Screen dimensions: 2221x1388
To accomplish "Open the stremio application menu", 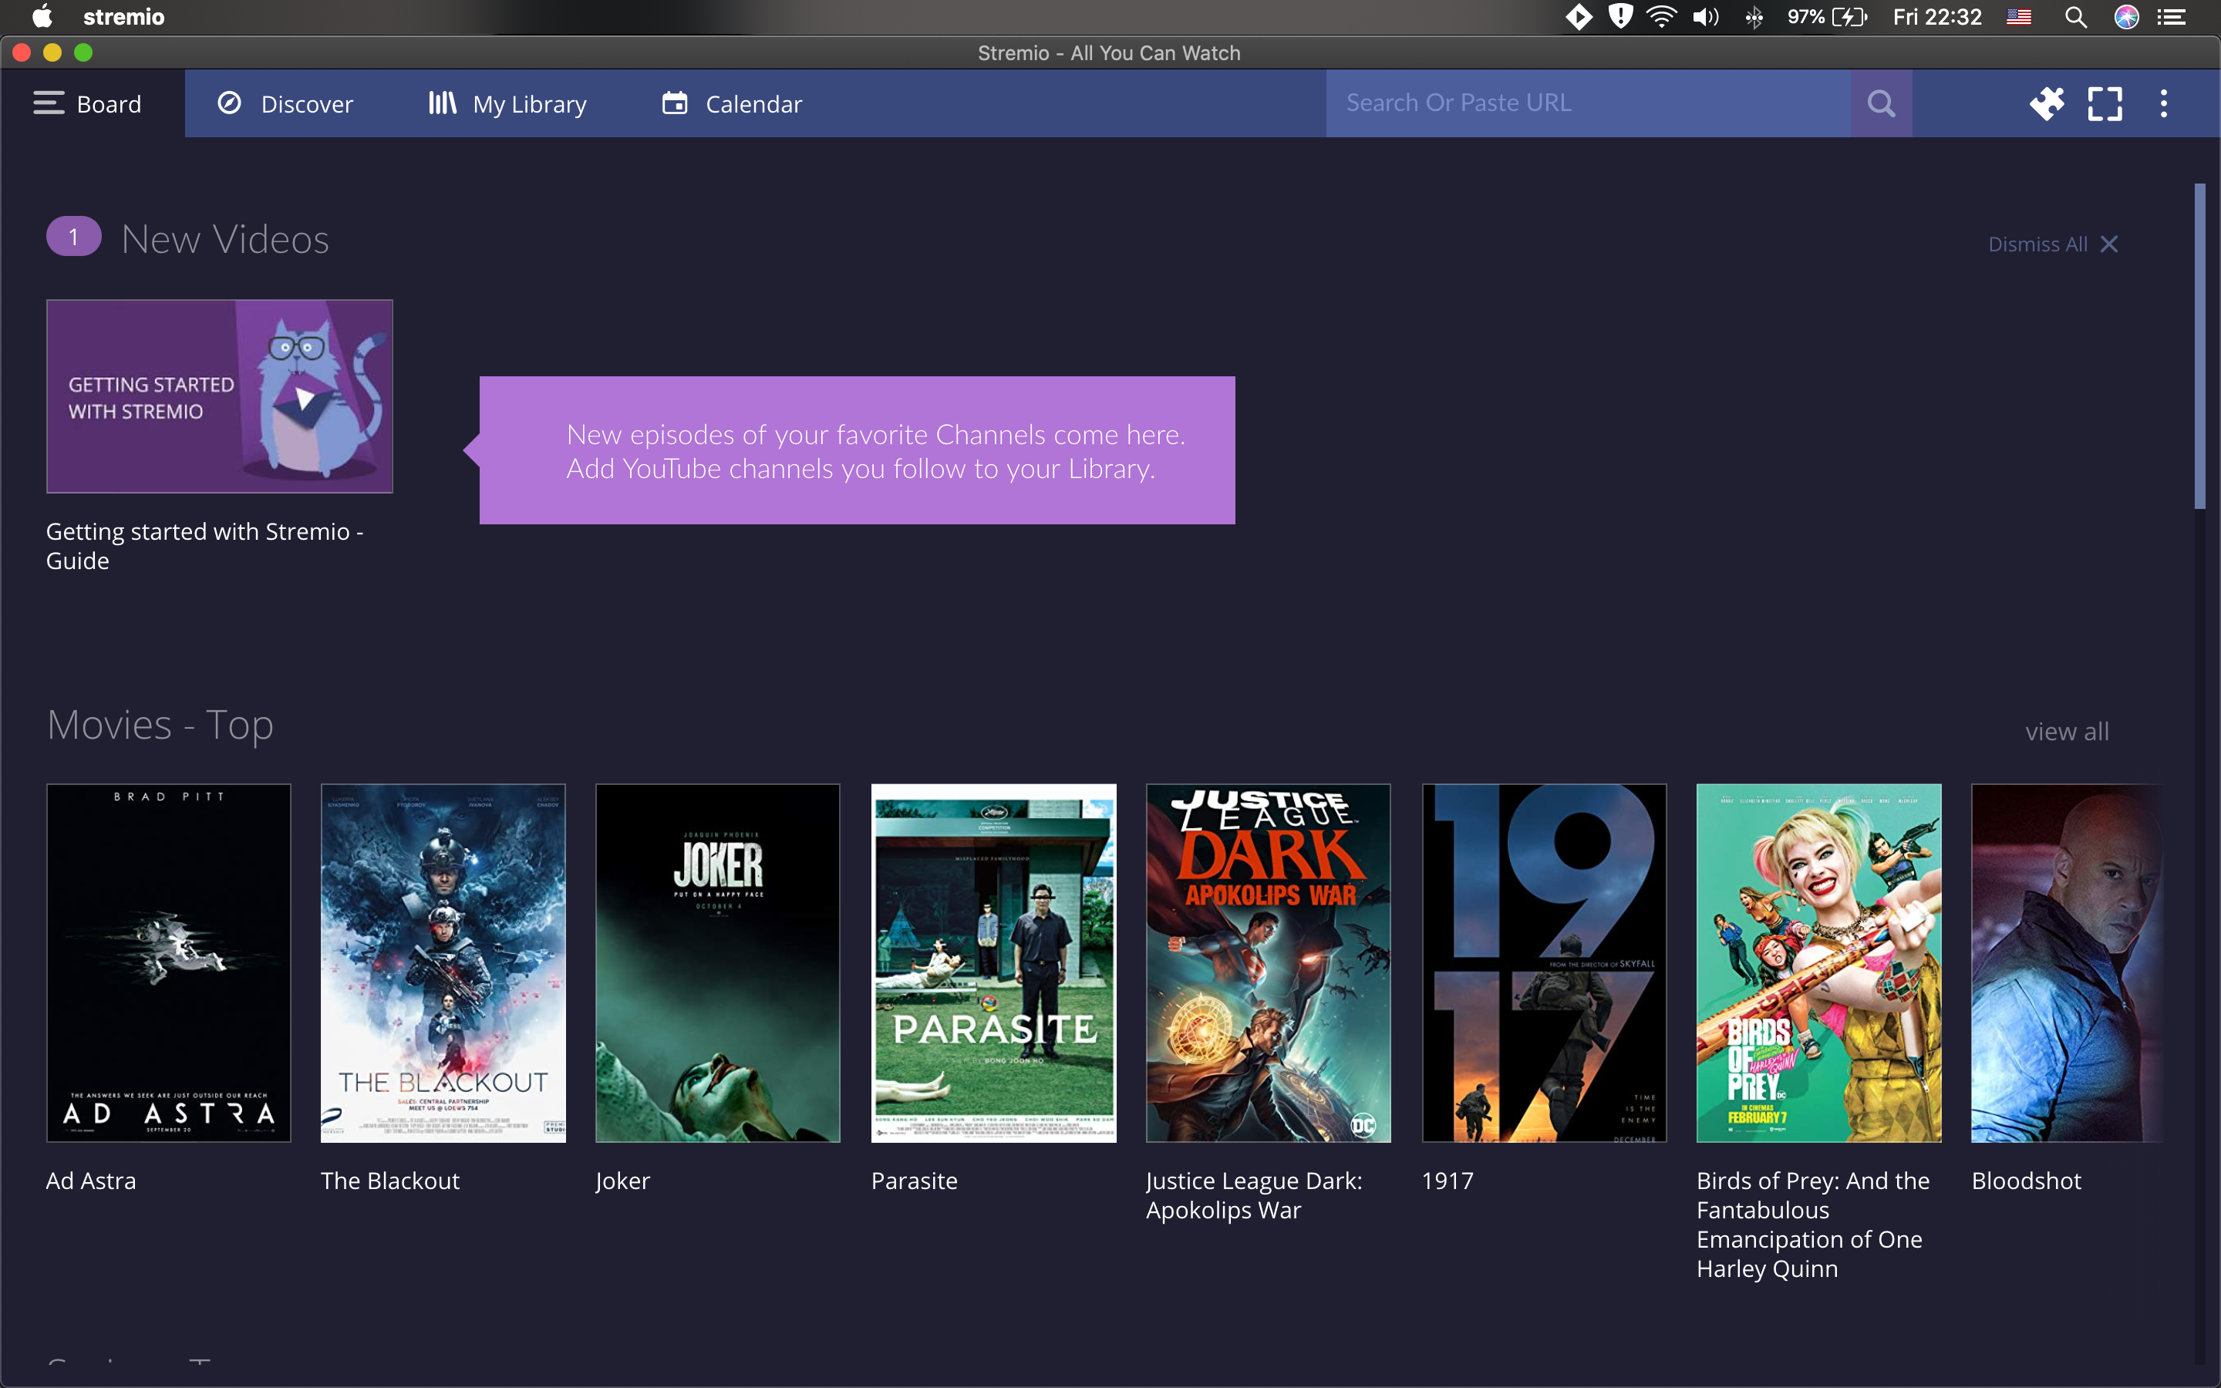I will point(124,16).
